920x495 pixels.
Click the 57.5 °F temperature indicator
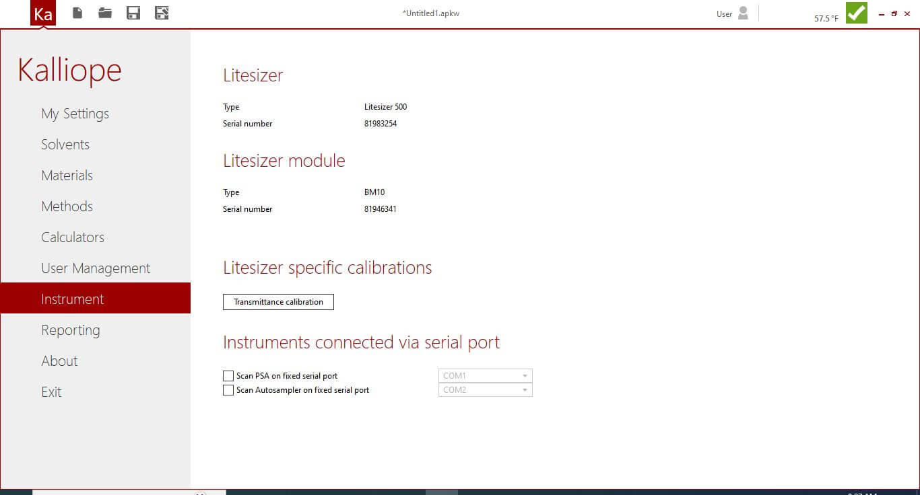pos(826,18)
